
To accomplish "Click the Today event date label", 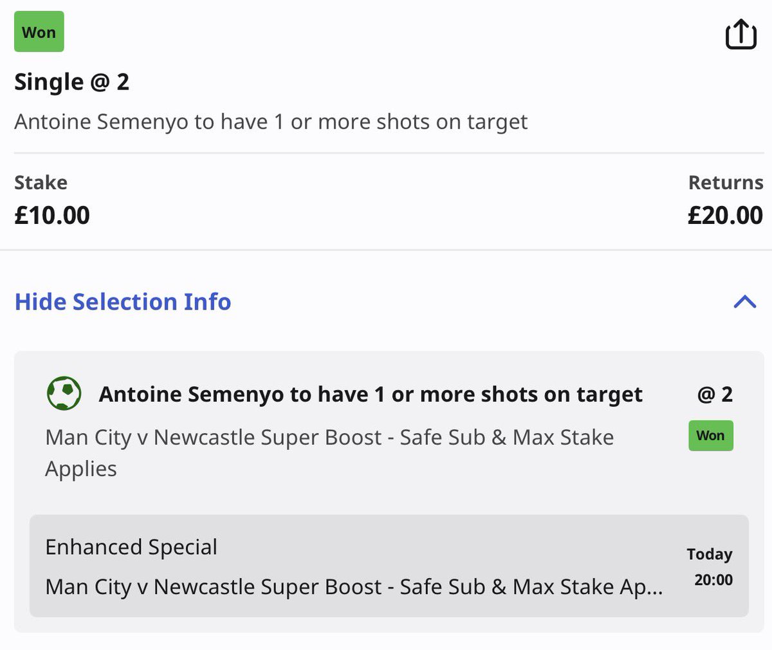I will click(709, 554).
